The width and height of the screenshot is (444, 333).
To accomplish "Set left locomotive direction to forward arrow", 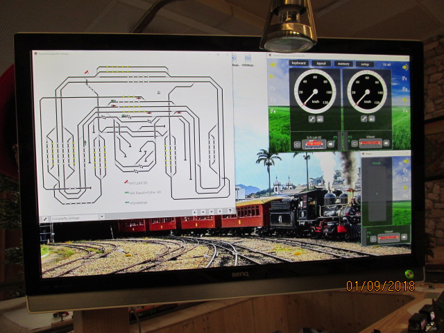I will (x=331, y=144).
